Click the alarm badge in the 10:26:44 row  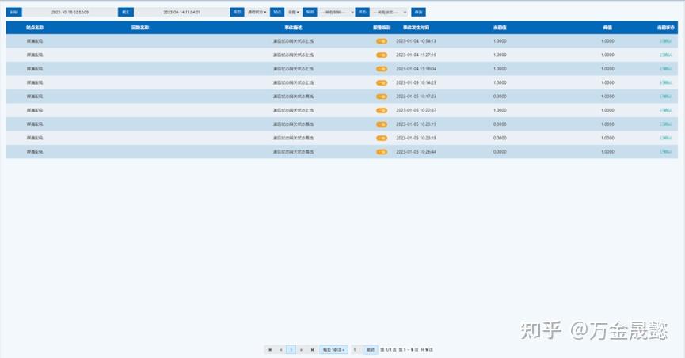pos(382,151)
